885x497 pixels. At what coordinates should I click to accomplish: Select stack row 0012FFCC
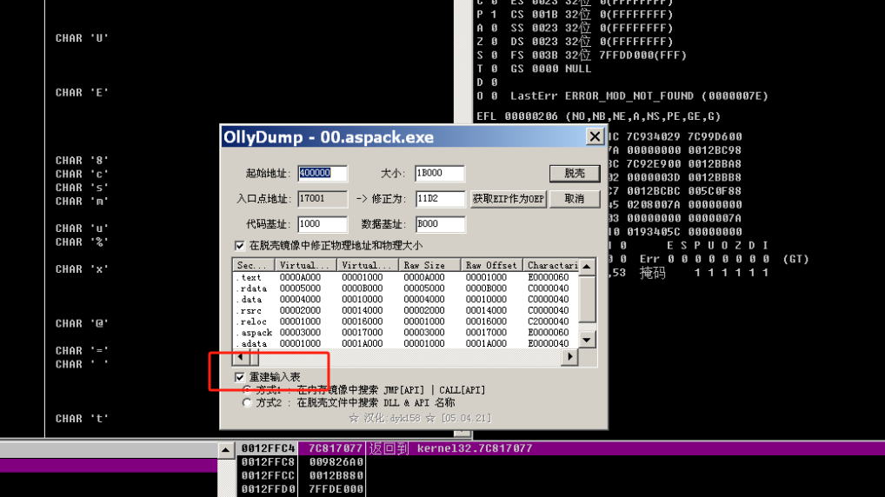559,475
